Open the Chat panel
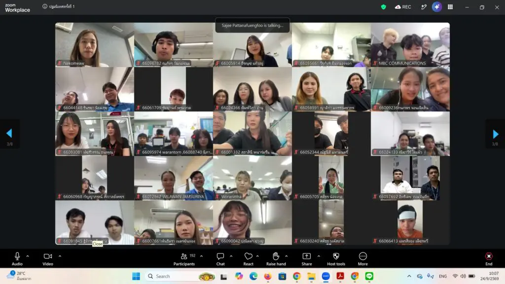The height and width of the screenshot is (284, 505). (220, 259)
